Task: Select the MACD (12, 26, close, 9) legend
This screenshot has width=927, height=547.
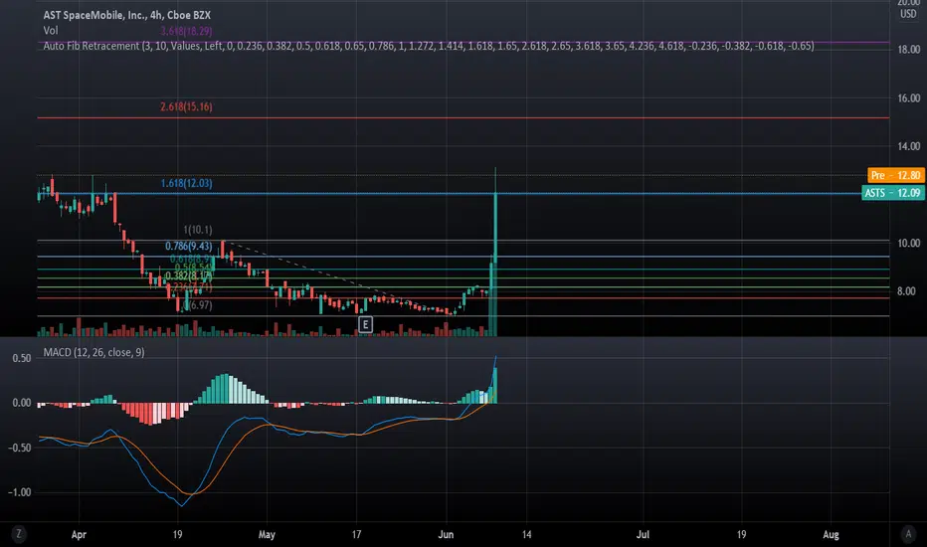Action: 93,352
